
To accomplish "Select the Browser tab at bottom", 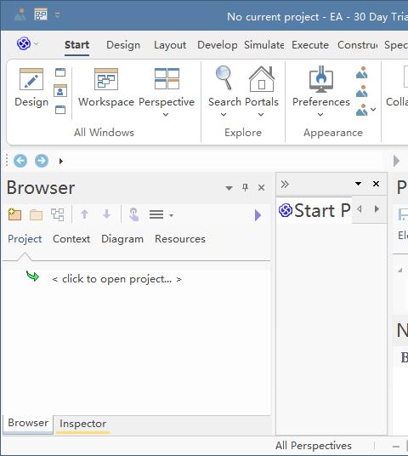I will pyautogui.click(x=28, y=423).
